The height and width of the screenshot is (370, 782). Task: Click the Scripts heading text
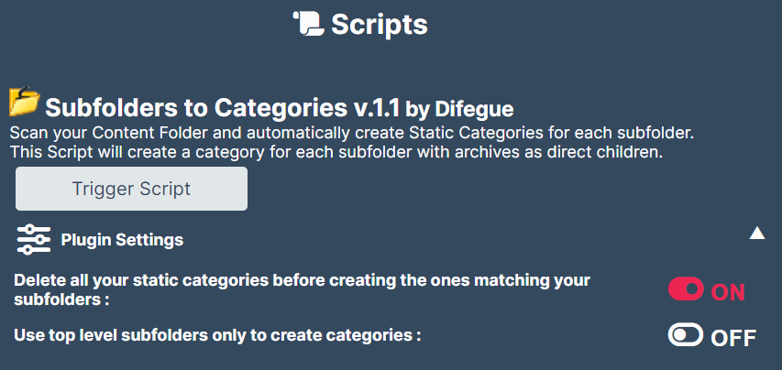pyautogui.click(x=380, y=24)
